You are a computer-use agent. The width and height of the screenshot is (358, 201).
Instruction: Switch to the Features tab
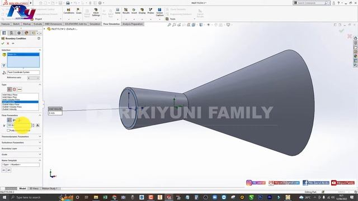pos(6,24)
